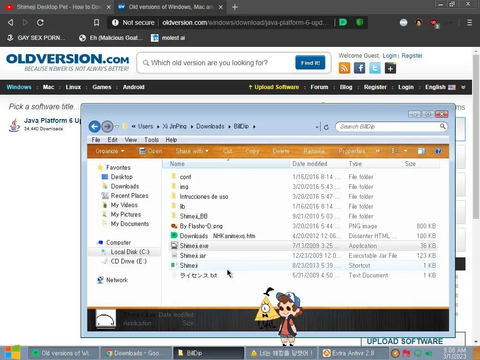This screenshot has height=360, width=480.
Task: Click the Not secure warning icon
Action: pos(115,22)
